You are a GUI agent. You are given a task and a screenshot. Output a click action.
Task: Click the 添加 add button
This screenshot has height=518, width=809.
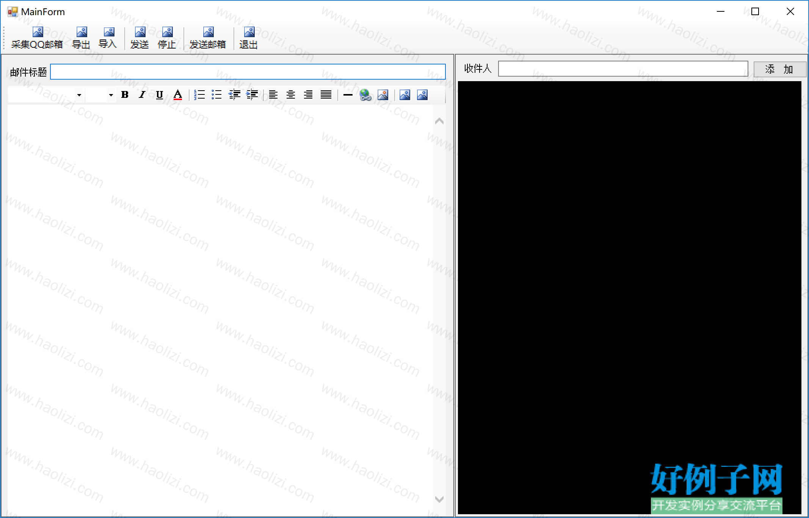[779, 69]
